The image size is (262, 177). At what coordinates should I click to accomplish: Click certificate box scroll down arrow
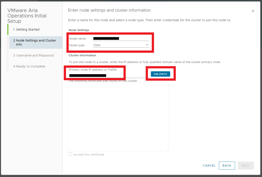tap(168, 149)
